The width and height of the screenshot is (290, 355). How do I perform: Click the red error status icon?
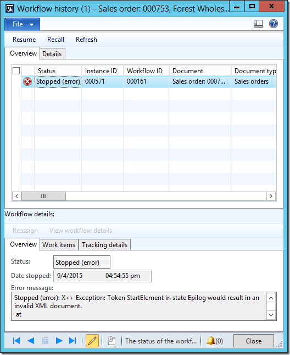(x=27, y=81)
